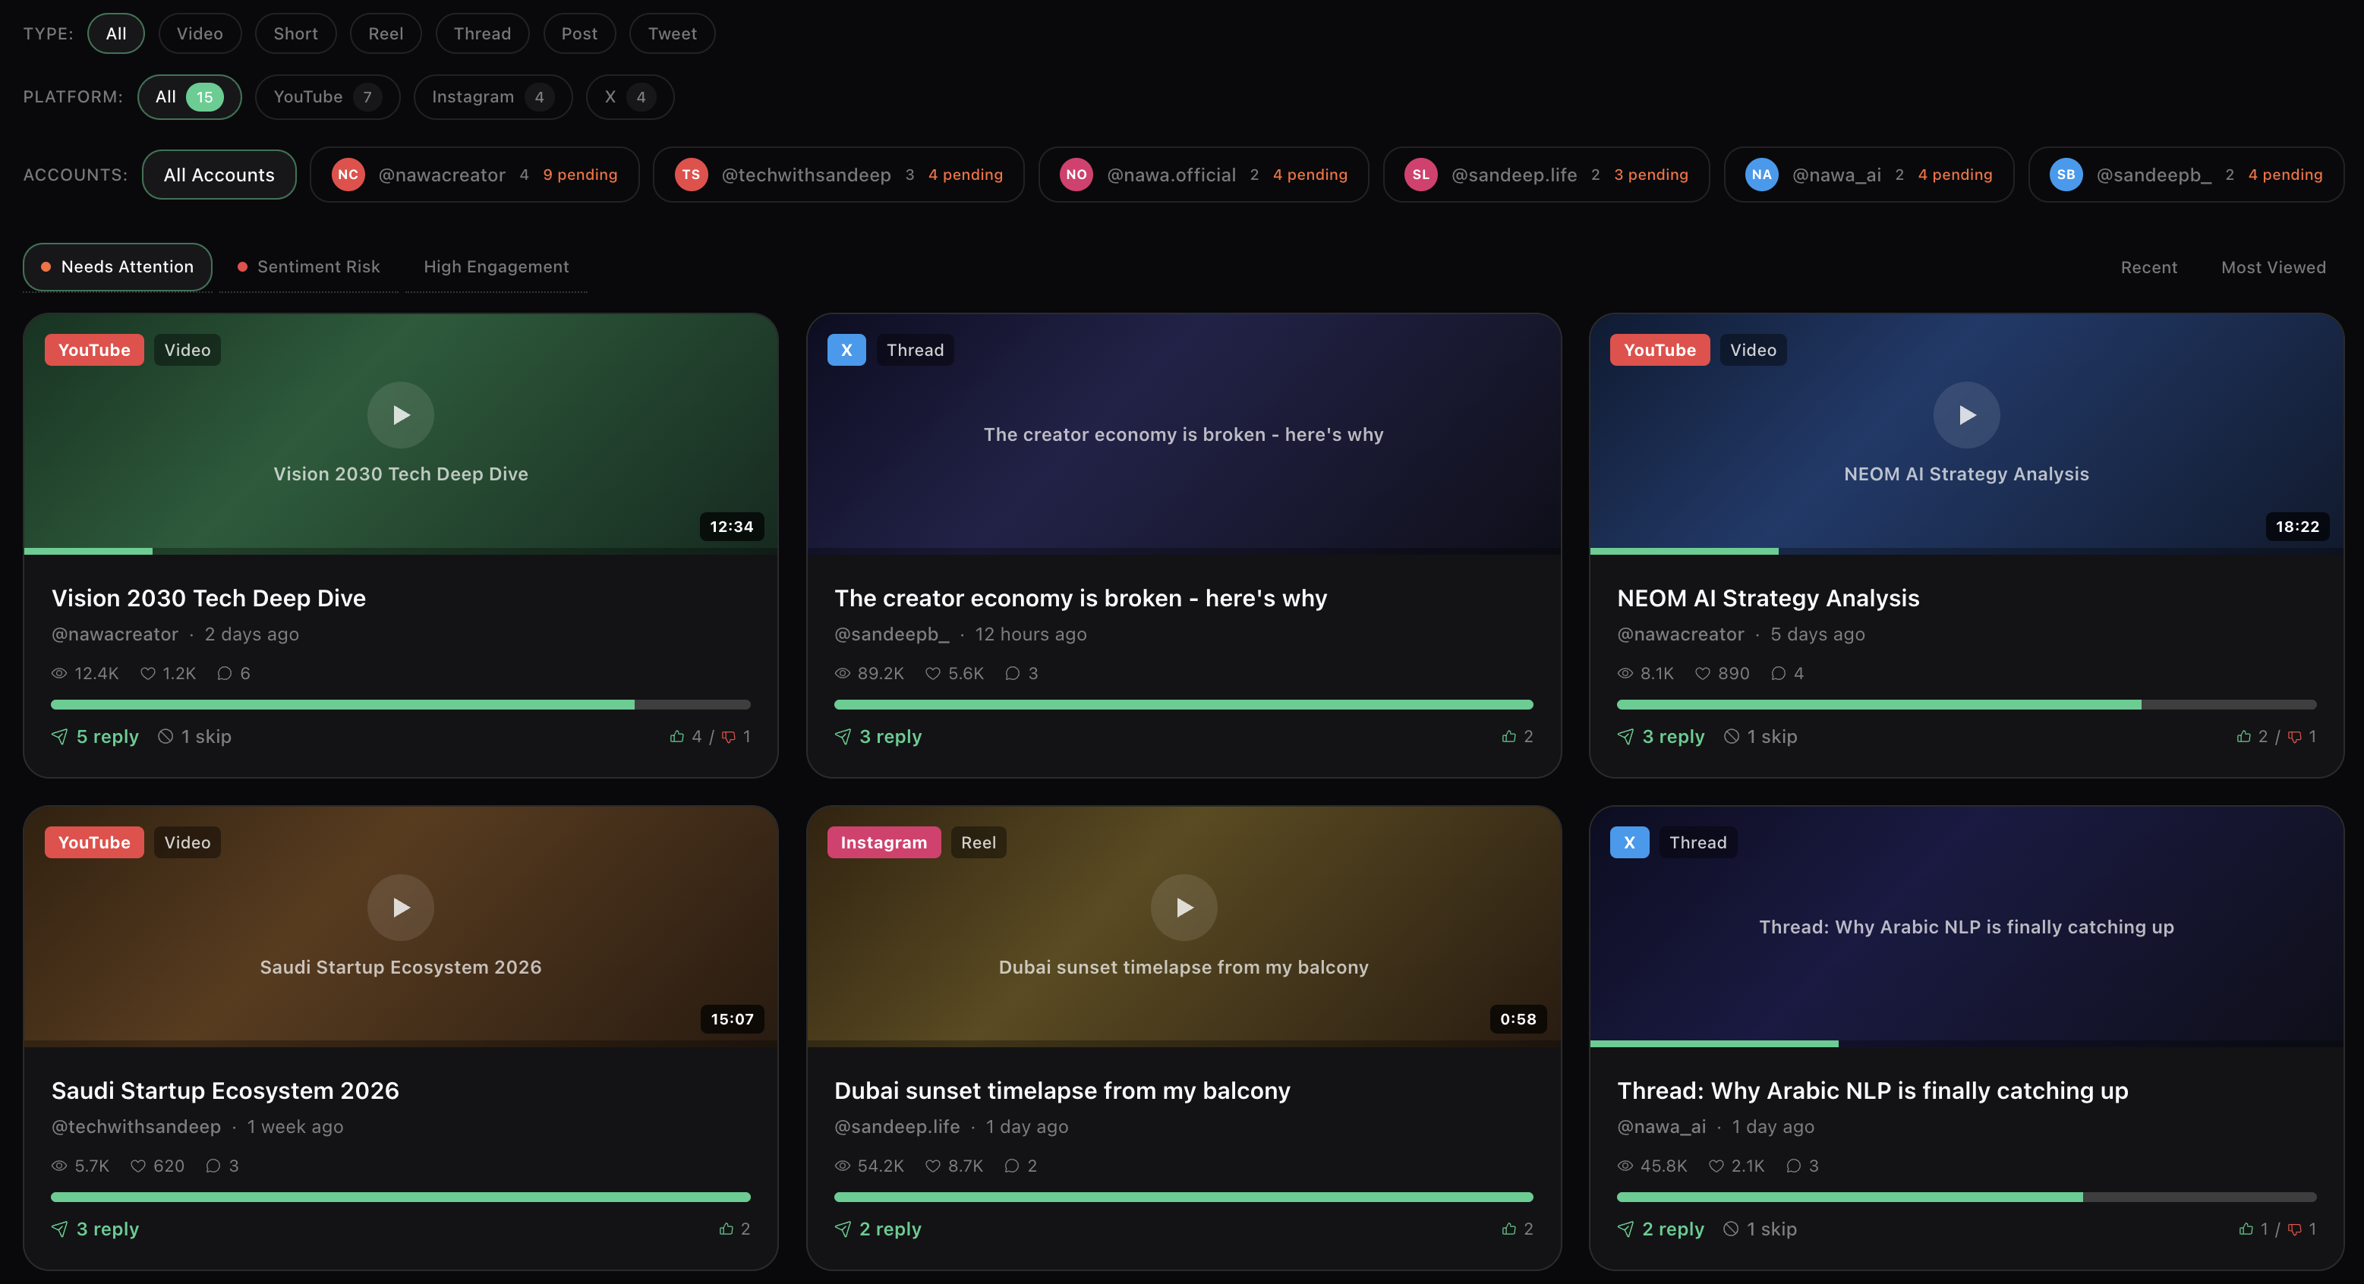Click the likes heart icon on creator economy card

click(932, 673)
